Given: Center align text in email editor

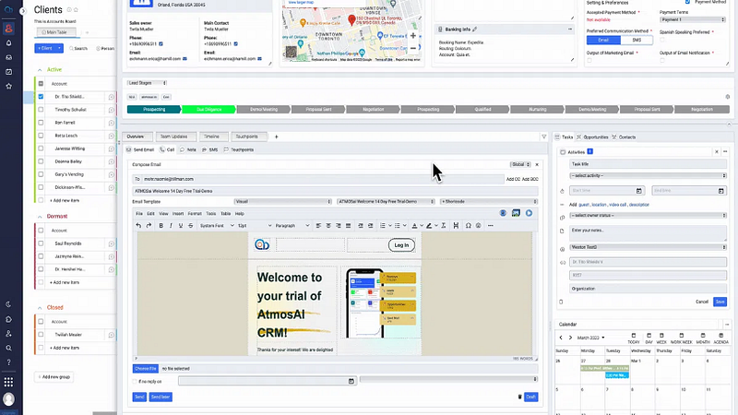Looking at the screenshot, I should pos(328,226).
